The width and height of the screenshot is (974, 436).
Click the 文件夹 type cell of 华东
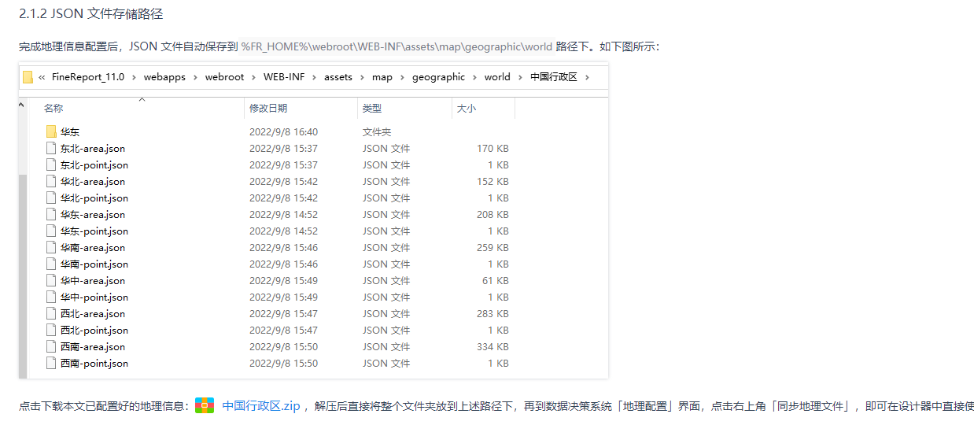(377, 132)
